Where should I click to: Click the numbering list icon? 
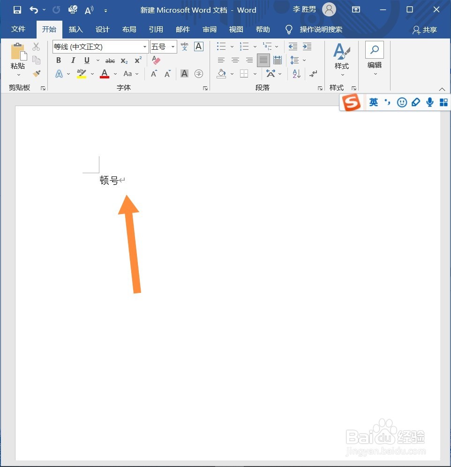tap(244, 46)
